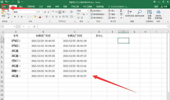Image resolution: width=170 pixels, height=100 pixels.
Task: Open Tell me search box 告诉我您想要做什么
Action: pyautogui.click(x=118, y=7)
